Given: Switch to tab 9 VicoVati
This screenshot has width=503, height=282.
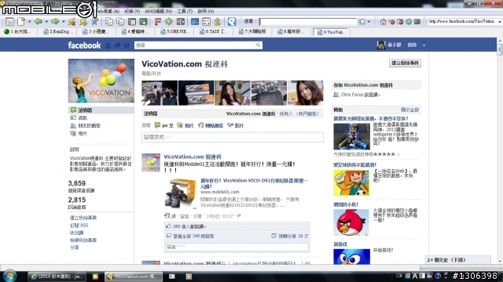Looking at the screenshot, I should tap(332, 32).
